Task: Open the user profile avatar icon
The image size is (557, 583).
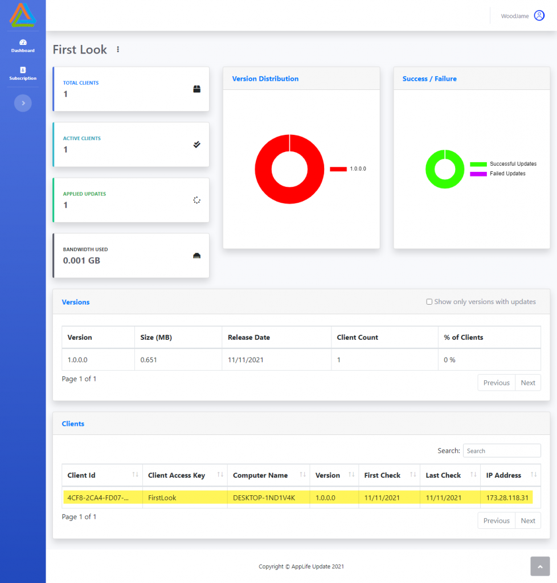Action: 539,15
